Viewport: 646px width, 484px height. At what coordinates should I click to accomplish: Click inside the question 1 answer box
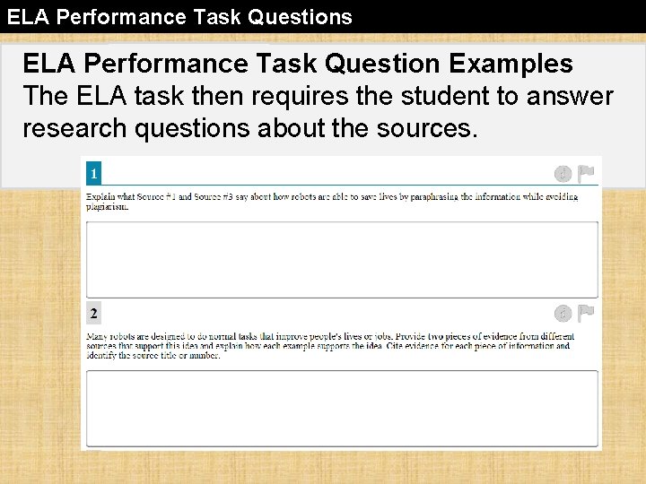coord(342,260)
